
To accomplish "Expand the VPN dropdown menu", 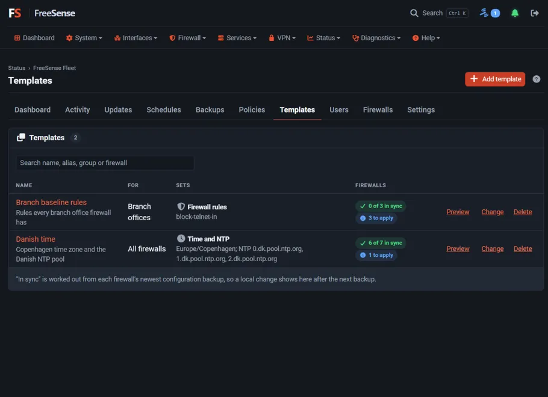I will point(282,38).
